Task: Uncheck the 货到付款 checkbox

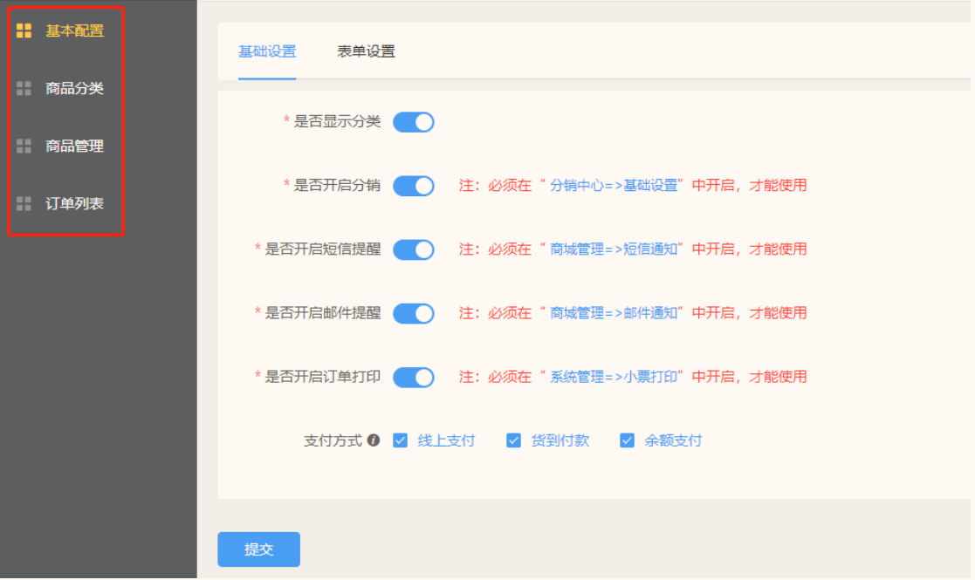Action: pyautogui.click(x=514, y=440)
